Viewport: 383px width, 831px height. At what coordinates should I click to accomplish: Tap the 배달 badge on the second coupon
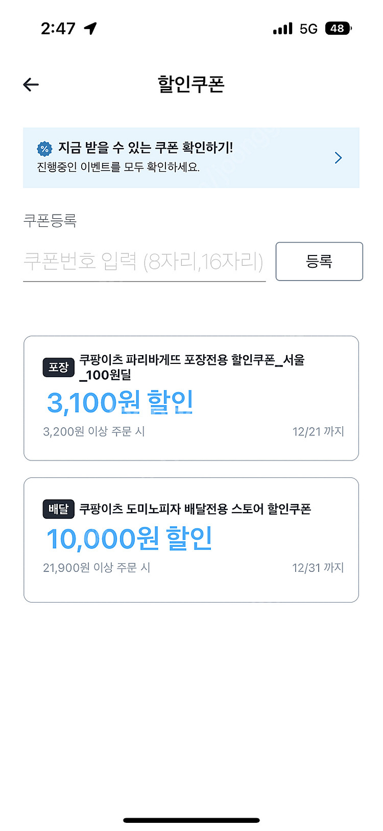coord(58,509)
